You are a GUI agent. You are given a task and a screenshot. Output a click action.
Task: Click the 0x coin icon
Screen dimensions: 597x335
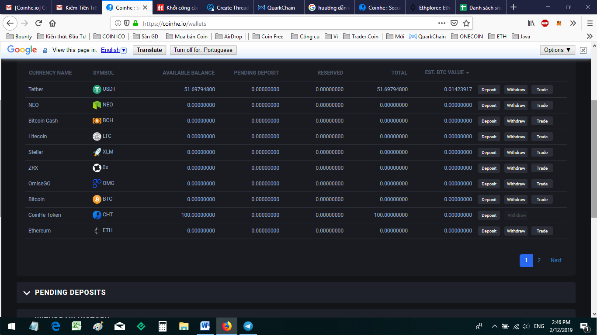coord(97,168)
